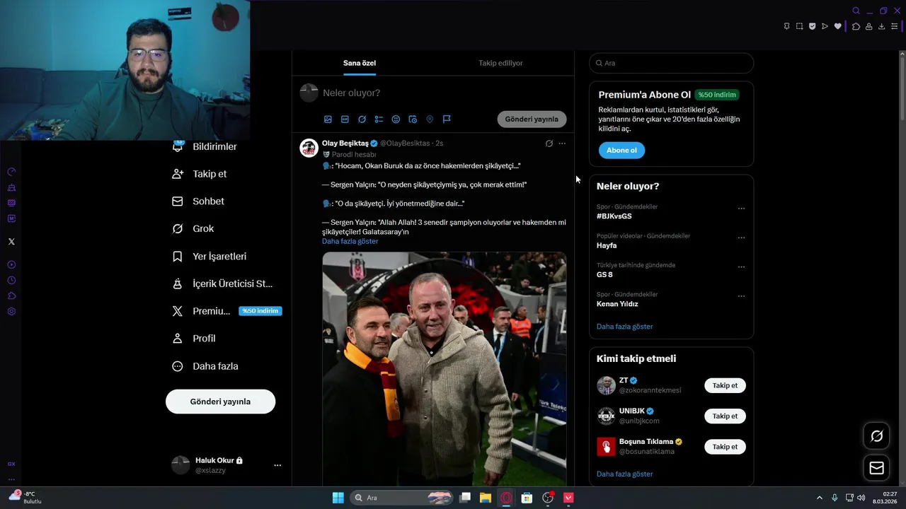906x509 pixels.
Task: Go to Profil page
Action: (193, 339)
